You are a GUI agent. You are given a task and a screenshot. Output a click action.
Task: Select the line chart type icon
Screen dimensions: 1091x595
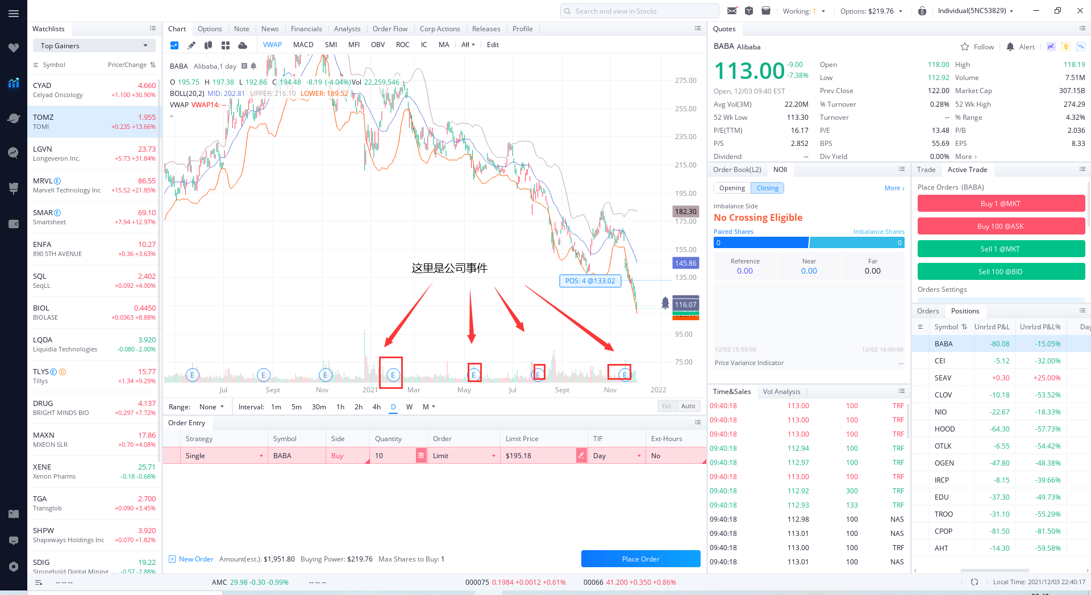[x=174, y=45]
